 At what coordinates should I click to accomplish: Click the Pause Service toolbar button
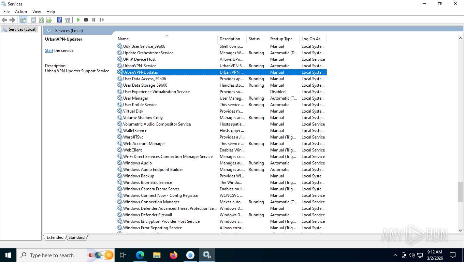click(x=94, y=20)
